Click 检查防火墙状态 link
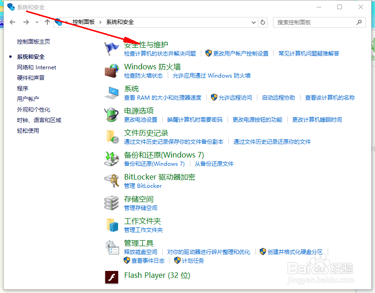Image resolution: width=375 pixels, height=293 pixels. pyautogui.click(x=143, y=76)
